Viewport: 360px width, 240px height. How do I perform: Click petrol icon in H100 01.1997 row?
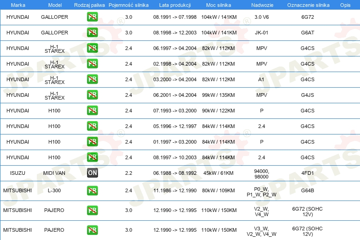(x=92, y=142)
